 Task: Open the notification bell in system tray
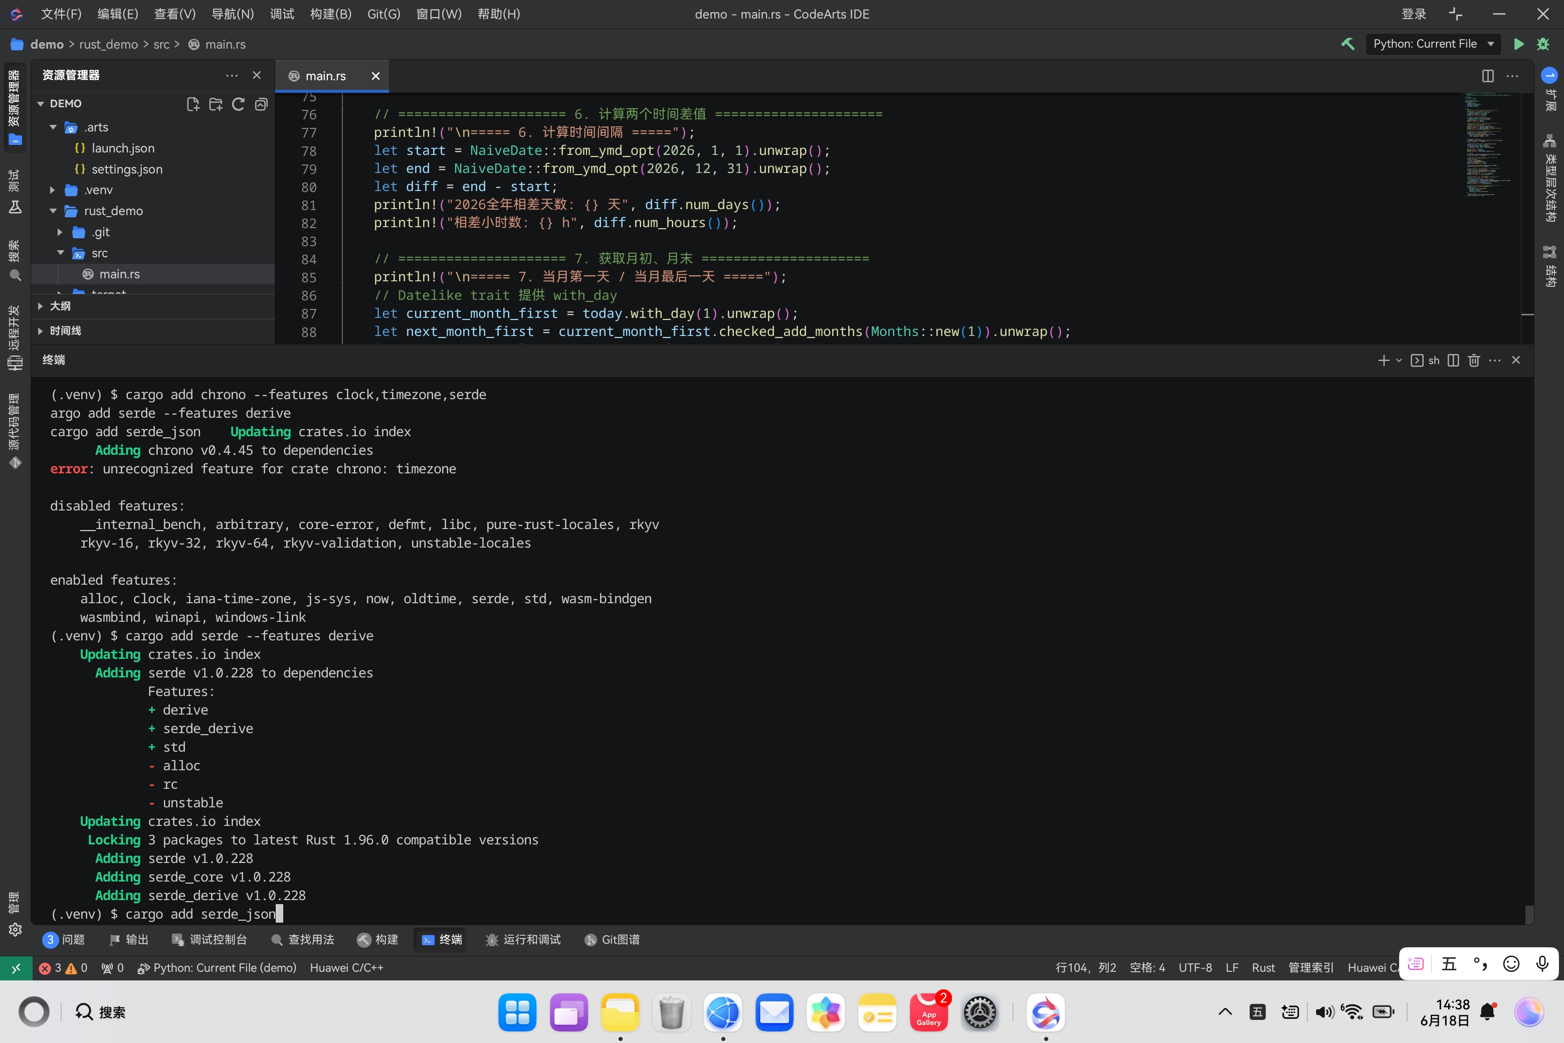[x=1488, y=1012]
